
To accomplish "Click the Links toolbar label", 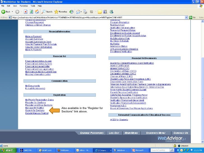I will [201, 17].
